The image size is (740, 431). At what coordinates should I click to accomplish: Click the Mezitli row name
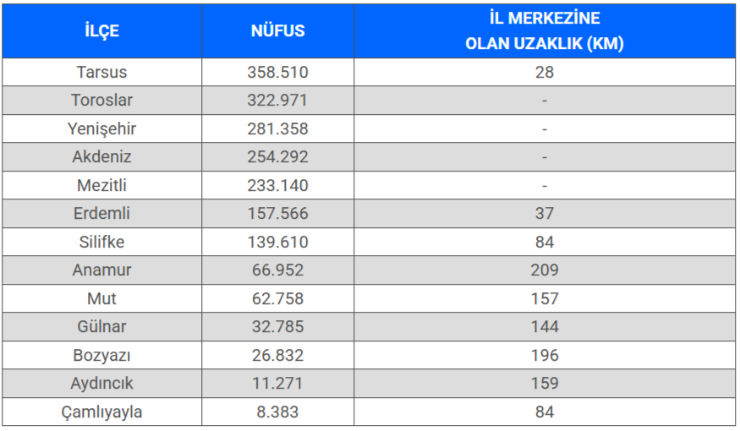click(x=102, y=185)
